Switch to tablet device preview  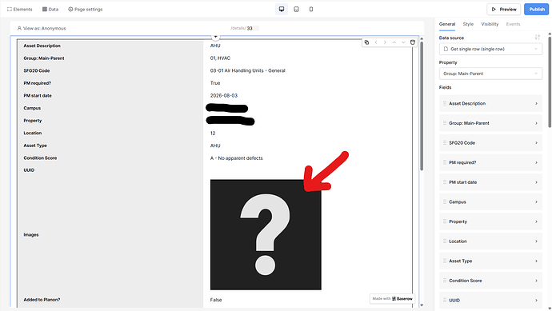pyautogui.click(x=297, y=9)
